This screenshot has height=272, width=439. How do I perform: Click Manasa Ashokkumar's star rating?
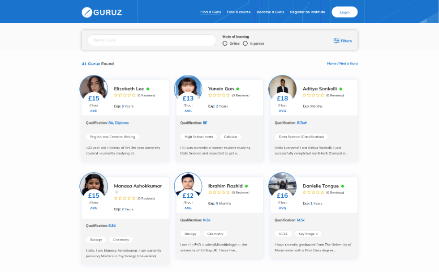coord(125,198)
